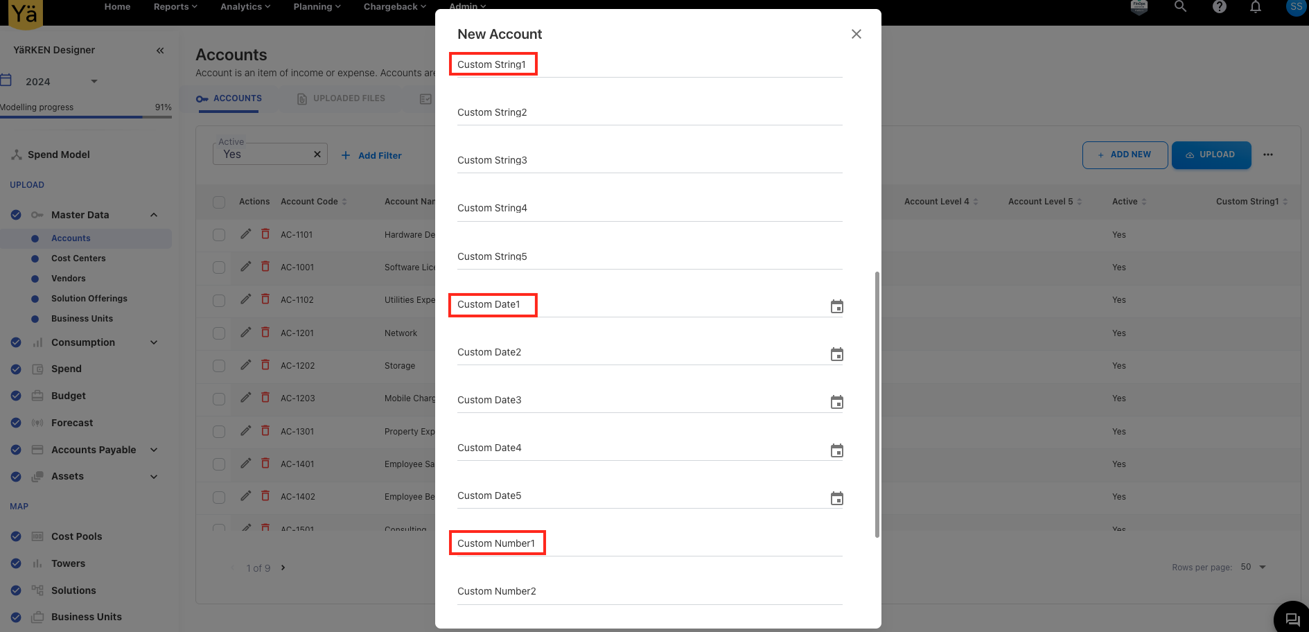This screenshot has height=632, width=1309.
Task: Click edit pencil for account AC-1101
Action: (245, 234)
